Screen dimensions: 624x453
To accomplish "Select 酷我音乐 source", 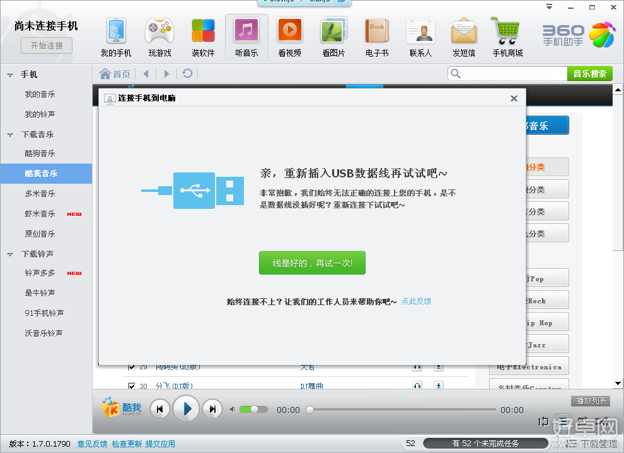I will click(46, 174).
